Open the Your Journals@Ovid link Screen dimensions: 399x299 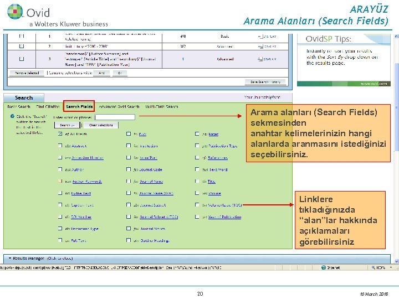pos(262,97)
